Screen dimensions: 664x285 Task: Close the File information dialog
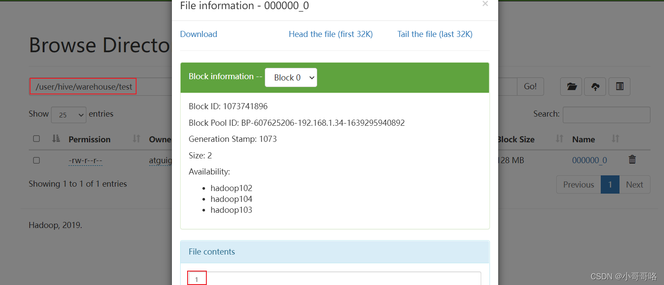tap(485, 4)
